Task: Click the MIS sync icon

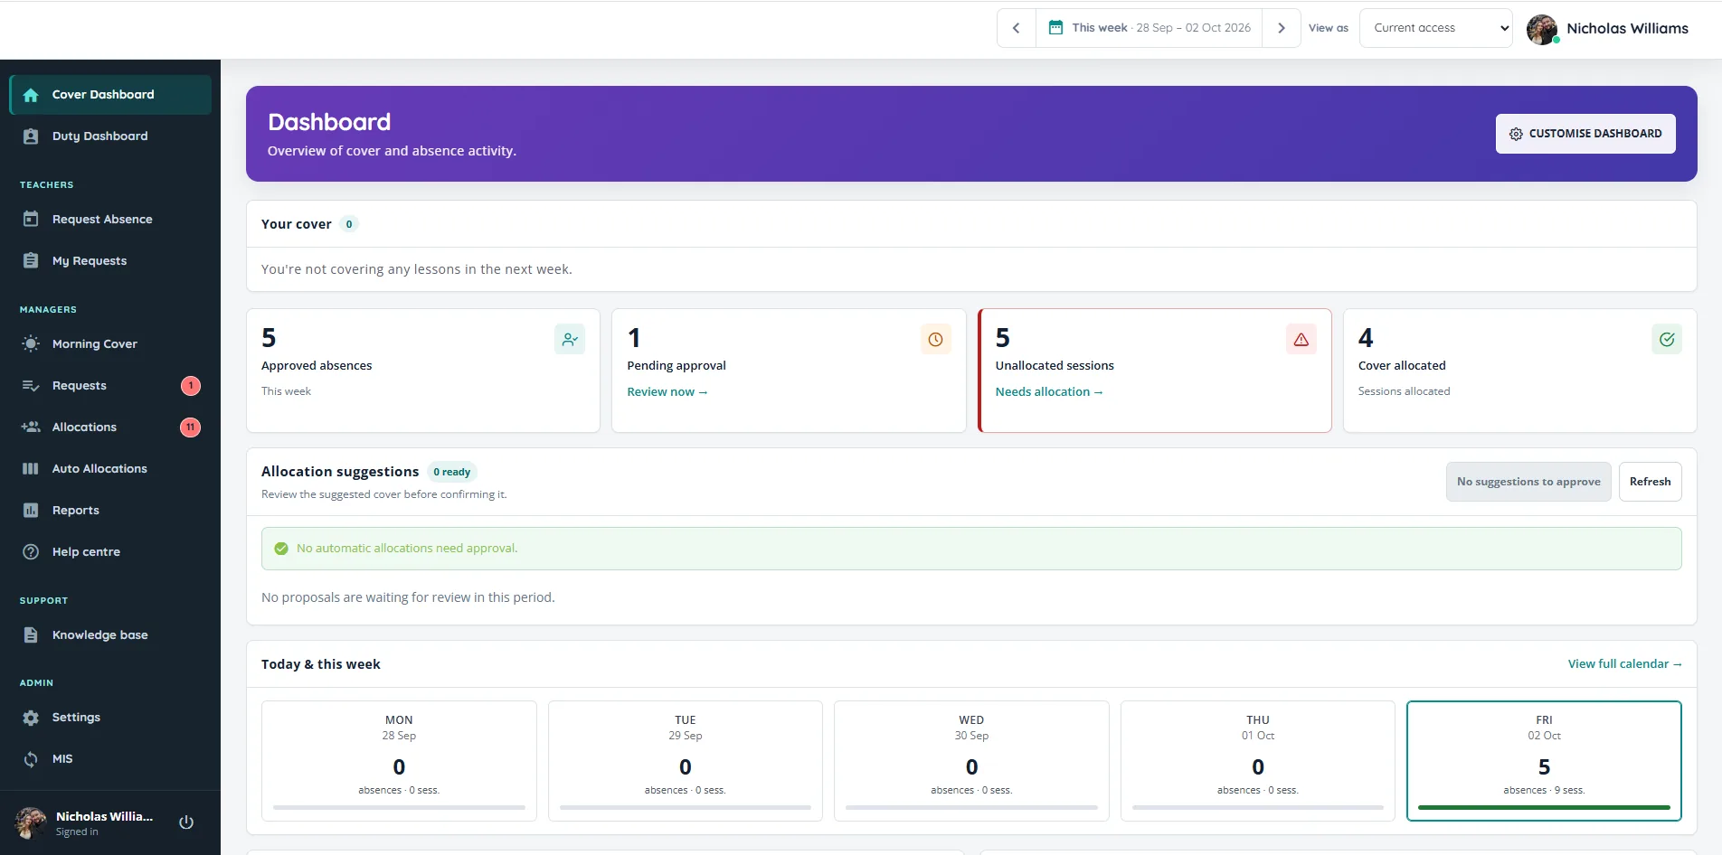Action: [x=31, y=759]
